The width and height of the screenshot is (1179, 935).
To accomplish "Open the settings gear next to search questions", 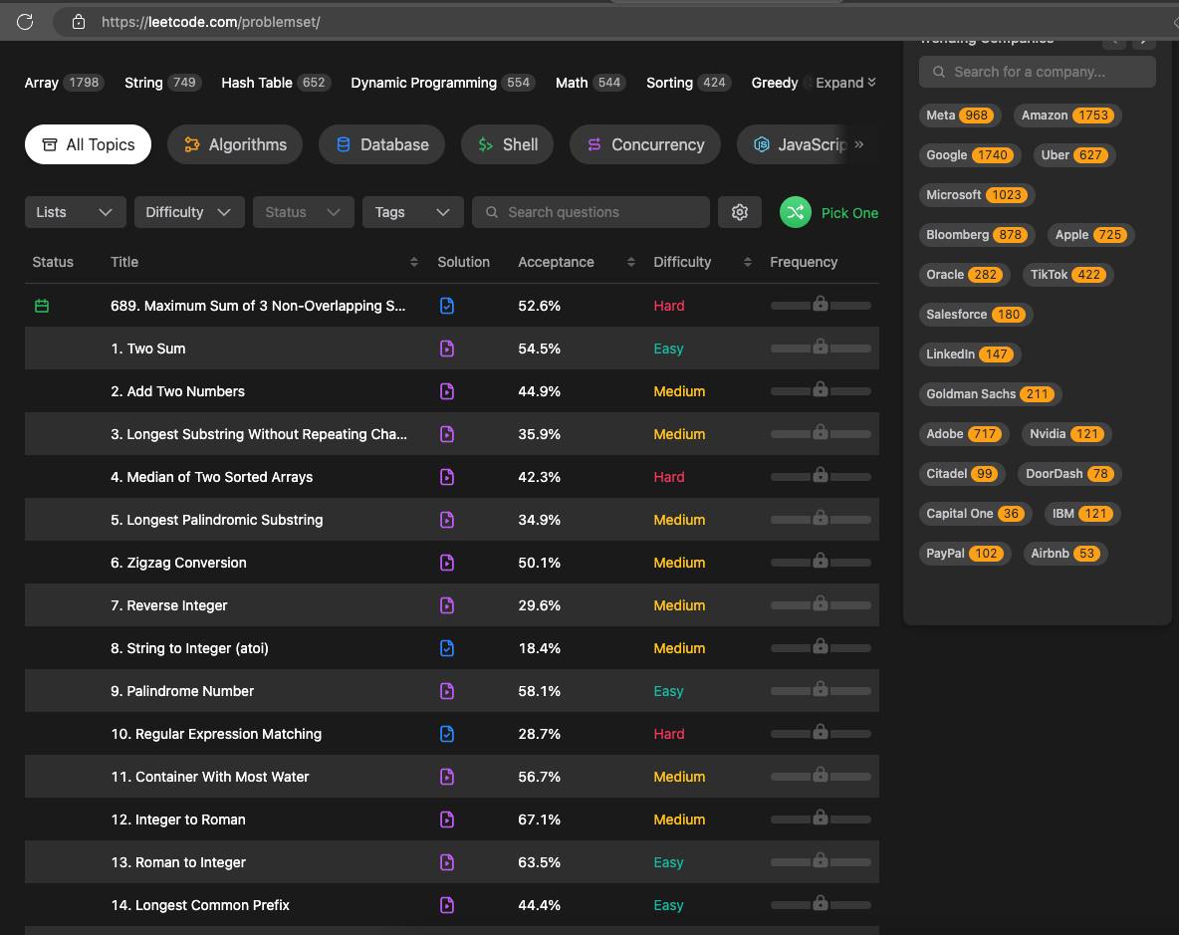I will (x=740, y=212).
